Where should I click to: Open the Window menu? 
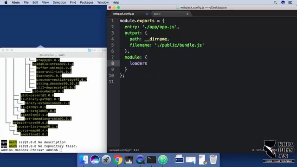[103, 2]
